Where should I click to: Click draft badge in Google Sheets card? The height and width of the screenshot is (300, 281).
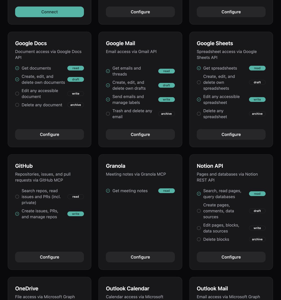[x=257, y=82]
